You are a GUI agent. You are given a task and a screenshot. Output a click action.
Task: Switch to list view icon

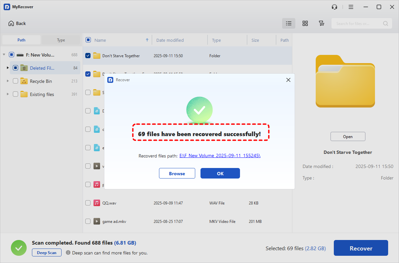tap(289, 23)
